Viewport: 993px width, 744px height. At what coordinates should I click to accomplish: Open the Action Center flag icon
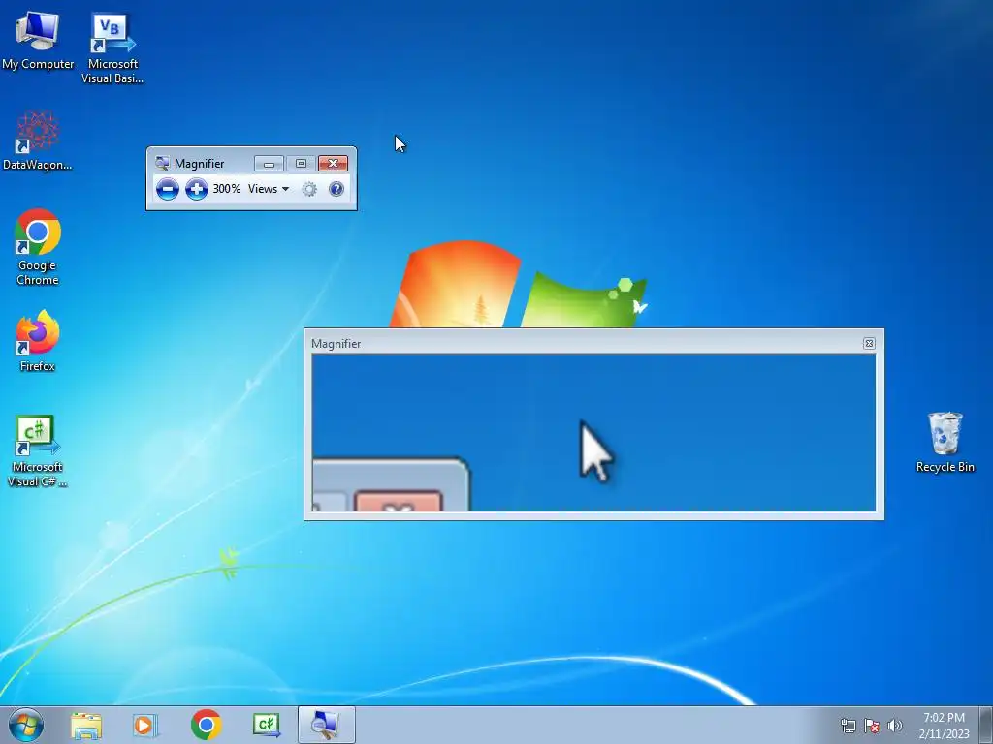tap(872, 726)
